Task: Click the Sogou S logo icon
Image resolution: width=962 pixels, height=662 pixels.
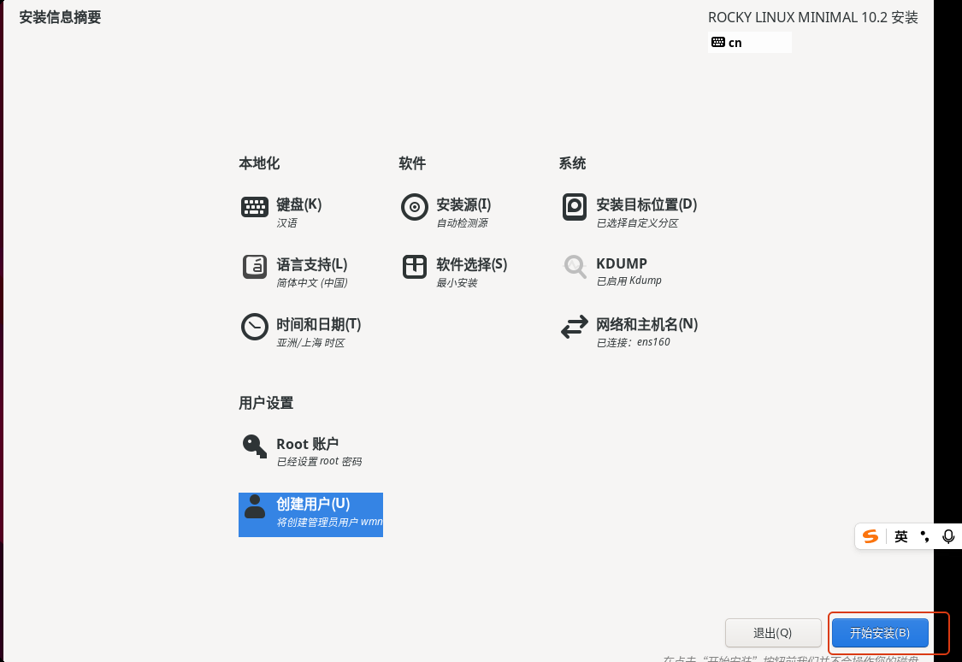Action: 871,537
